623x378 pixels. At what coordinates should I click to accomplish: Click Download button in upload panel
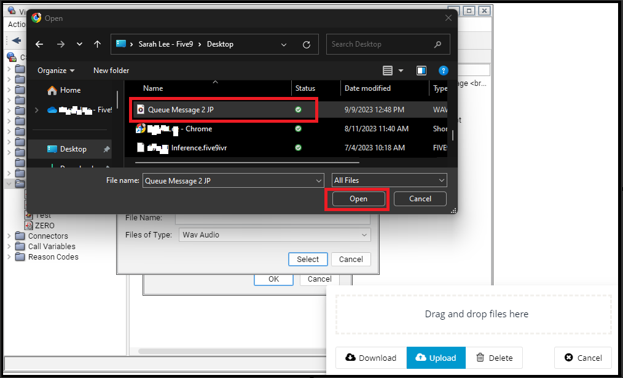click(370, 358)
